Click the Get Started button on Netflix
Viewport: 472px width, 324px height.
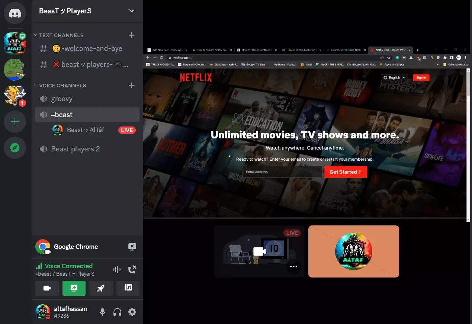pos(345,171)
